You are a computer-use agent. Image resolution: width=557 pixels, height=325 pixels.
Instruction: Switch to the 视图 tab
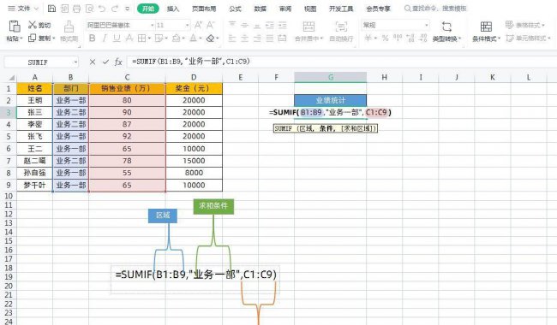click(310, 9)
